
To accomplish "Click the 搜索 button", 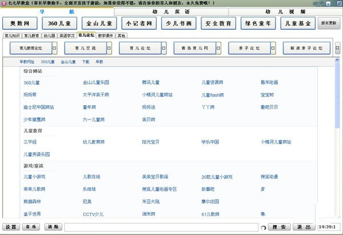I will coord(280,227).
